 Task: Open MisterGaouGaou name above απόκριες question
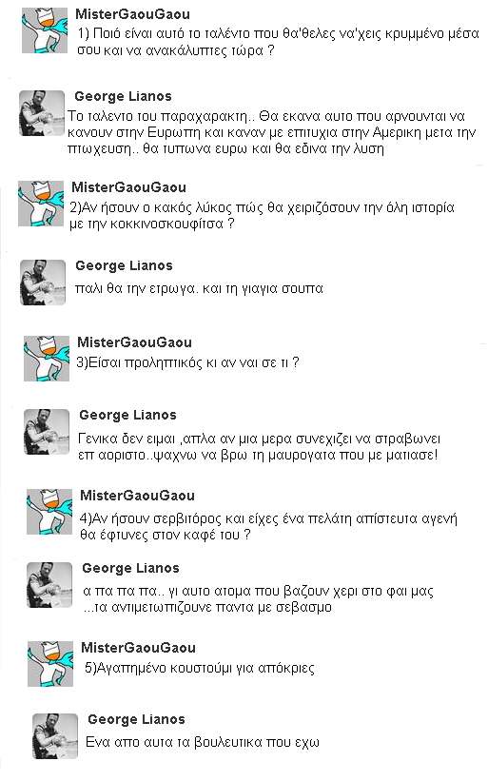pyautogui.click(x=139, y=648)
